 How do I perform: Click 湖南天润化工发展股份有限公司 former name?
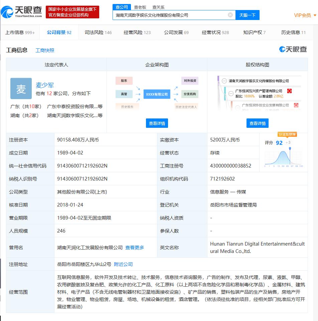click(90, 248)
